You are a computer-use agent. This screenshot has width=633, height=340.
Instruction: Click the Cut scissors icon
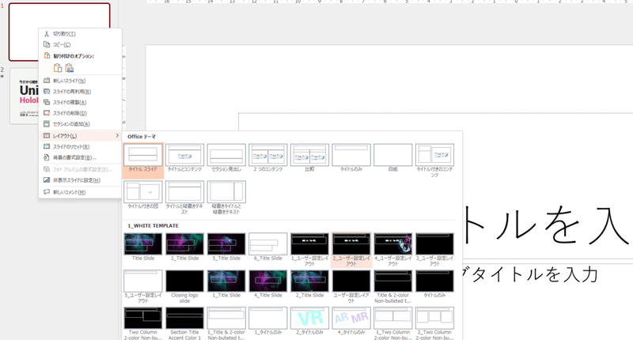click(47, 34)
